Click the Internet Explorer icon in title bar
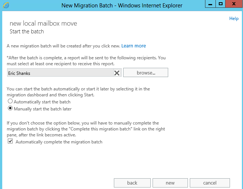Viewport: 243px width, 189px height. click(x=6, y=5)
